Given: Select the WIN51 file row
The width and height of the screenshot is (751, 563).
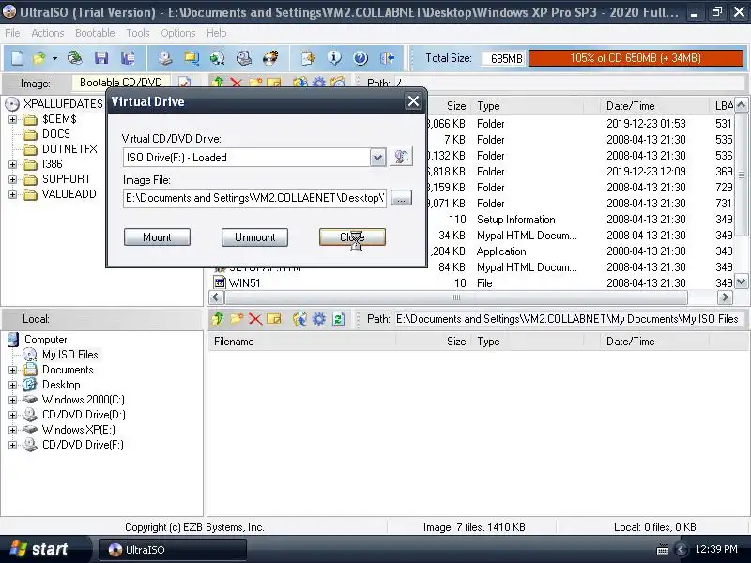Looking at the screenshot, I should click(472, 283).
